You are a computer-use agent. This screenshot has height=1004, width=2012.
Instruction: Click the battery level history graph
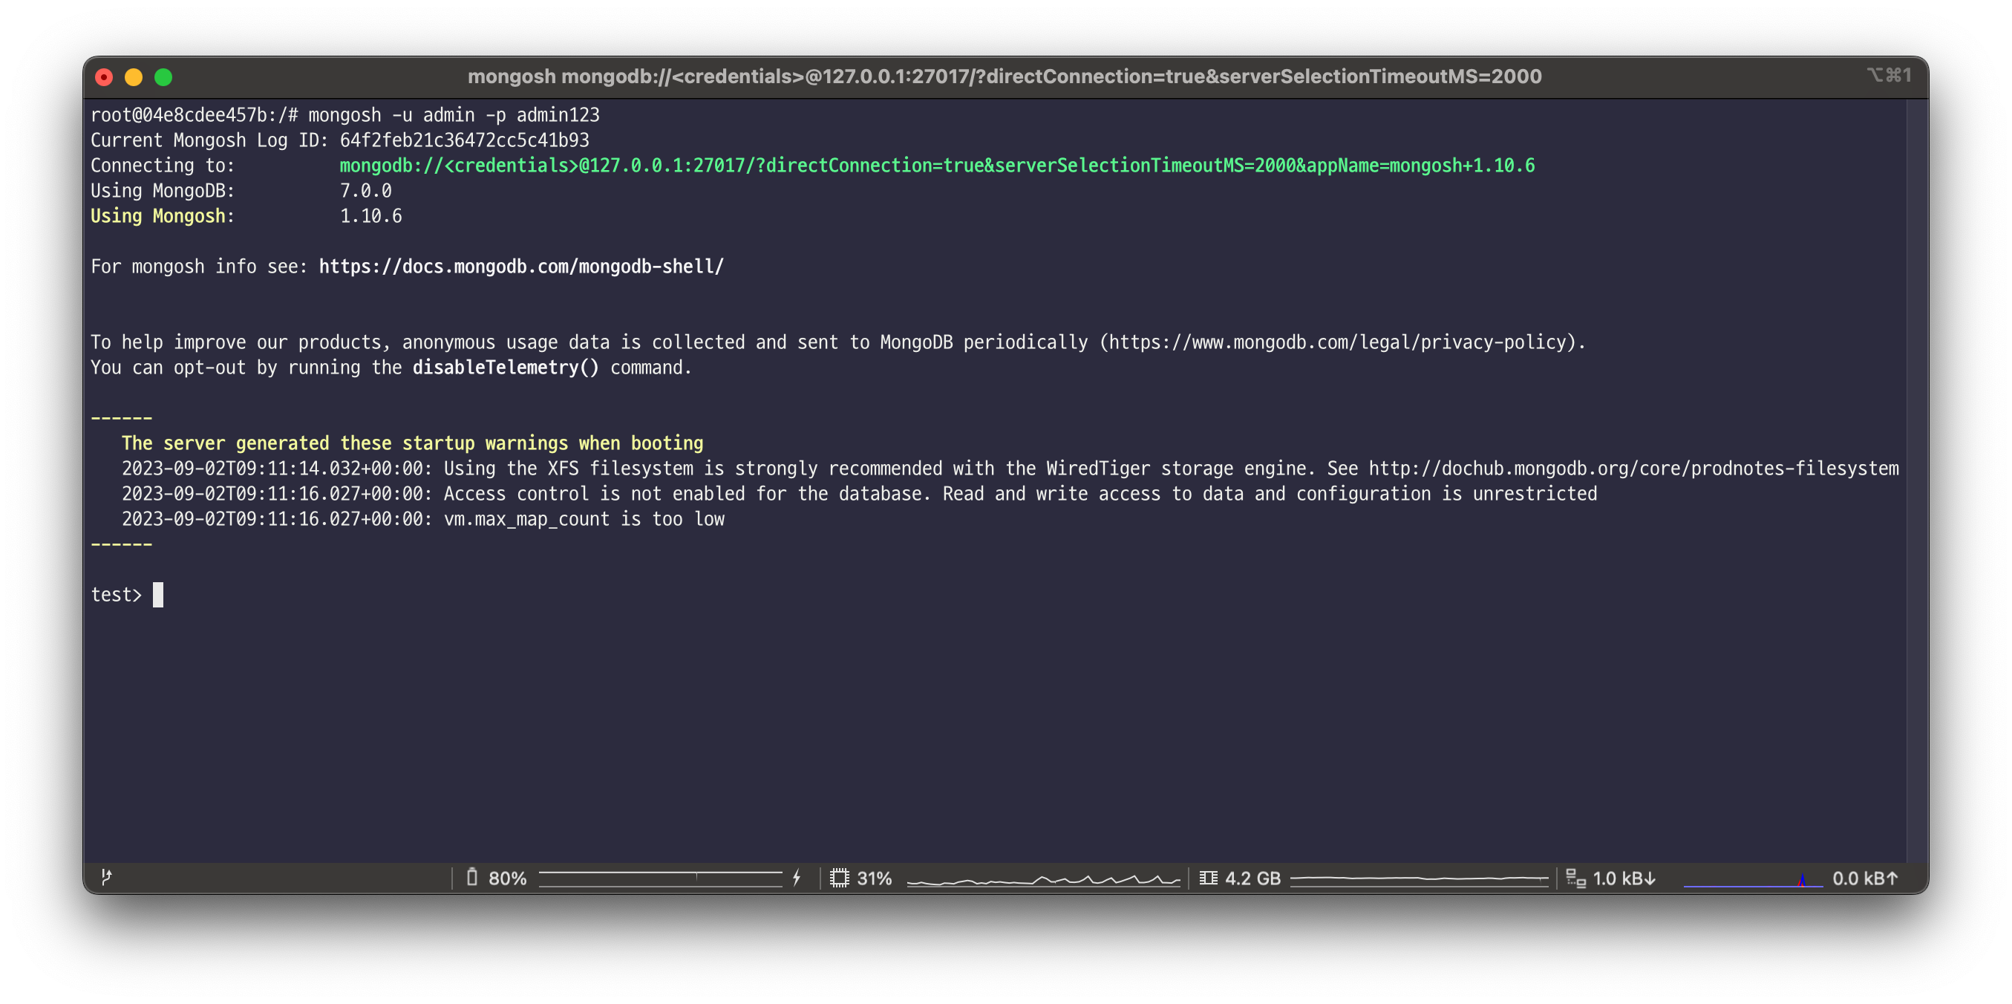pyautogui.click(x=660, y=878)
